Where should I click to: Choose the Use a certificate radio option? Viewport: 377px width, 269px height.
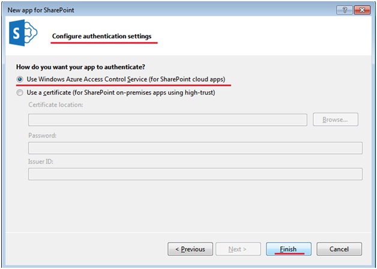[20, 93]
